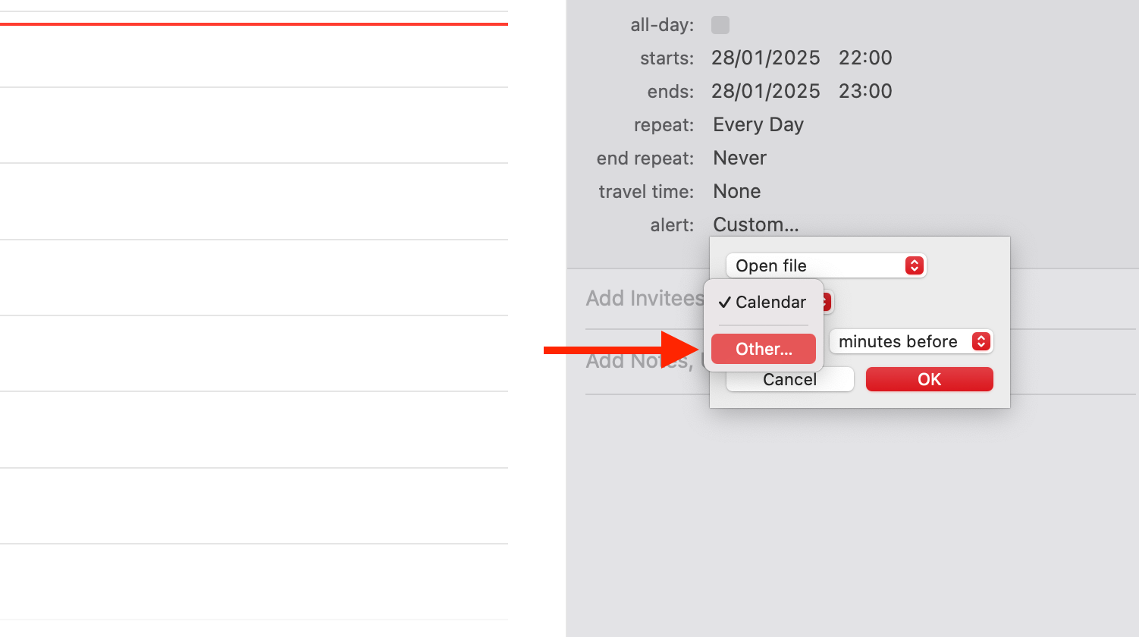Click the Add Notes field
1139x637 pixels.
coord(639,361)
